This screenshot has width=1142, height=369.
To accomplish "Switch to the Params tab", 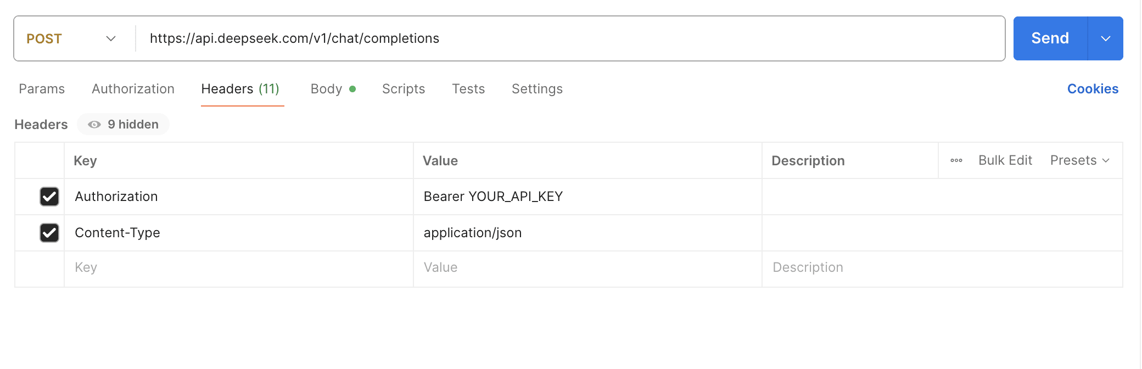I will click(x=42, y=89).
